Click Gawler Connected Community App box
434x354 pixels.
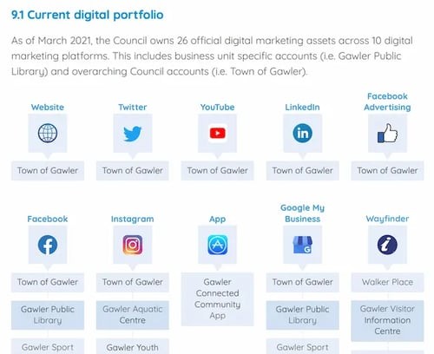(218, 299)
